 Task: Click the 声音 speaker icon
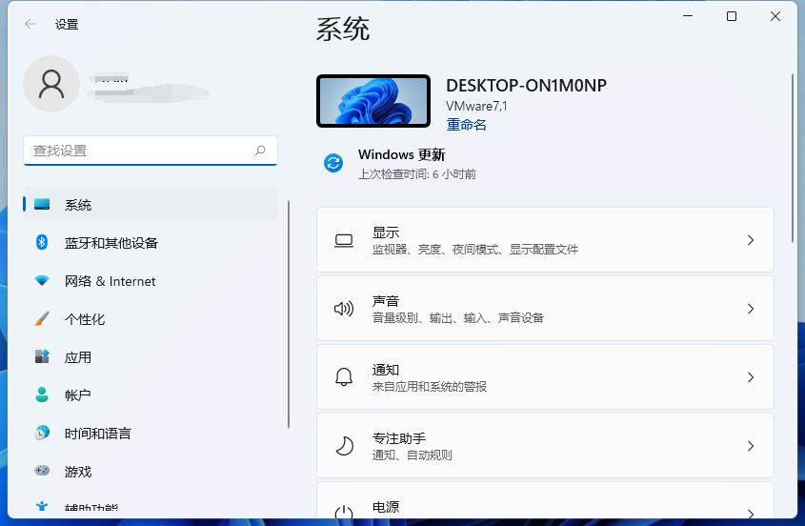[x=344, y=309]
